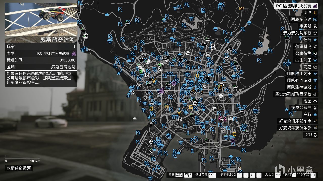Viewport: 323px width, 181px height.
Task: Click the Page Up zoom key hint
Action: pyautogui.click(x=188, y=175)
